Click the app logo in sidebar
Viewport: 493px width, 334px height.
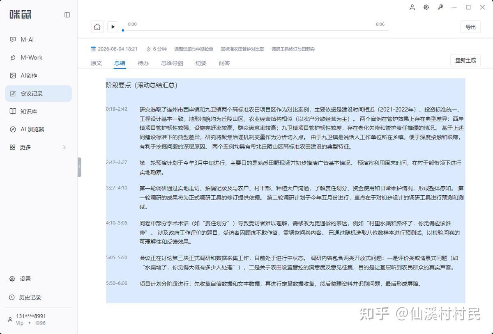point(21,14)
